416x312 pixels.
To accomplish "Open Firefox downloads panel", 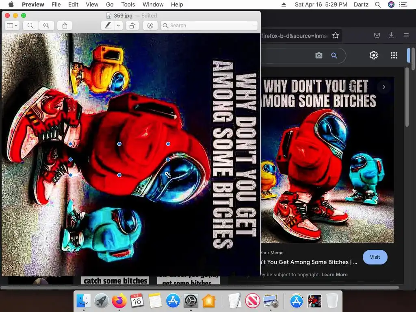I will coord(391,35).
